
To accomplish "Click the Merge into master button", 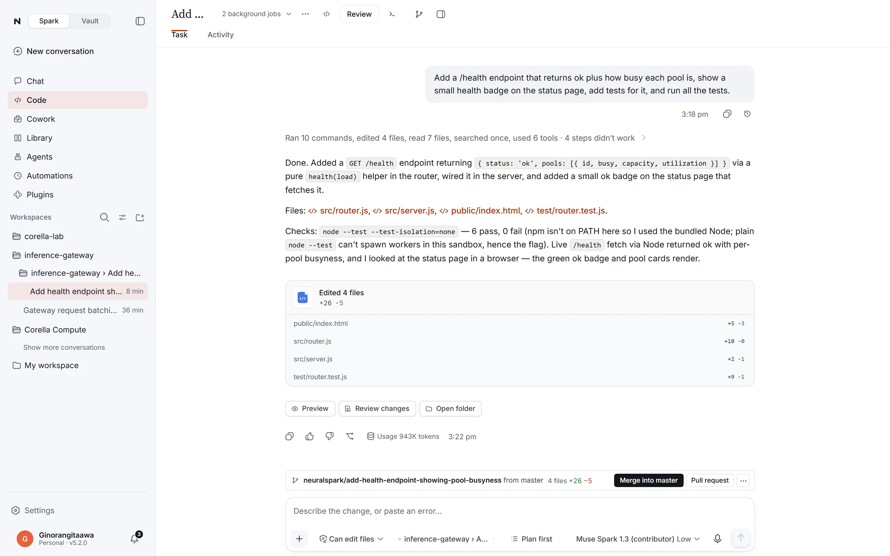I will click(x=648, y=480).
